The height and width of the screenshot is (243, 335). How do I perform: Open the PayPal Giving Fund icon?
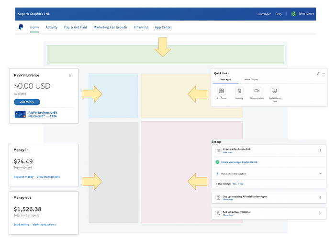[x=275, y=91]
